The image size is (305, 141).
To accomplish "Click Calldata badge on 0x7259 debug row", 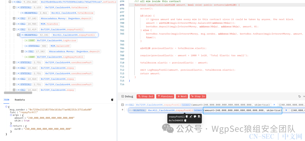I will pyautogui.click(x=186, y=105).
